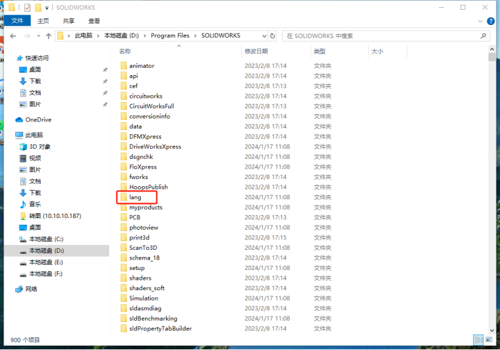Select the animator folder icon
Image resolution: width=500 pixels, height=350 pixels.
(124, 65)
